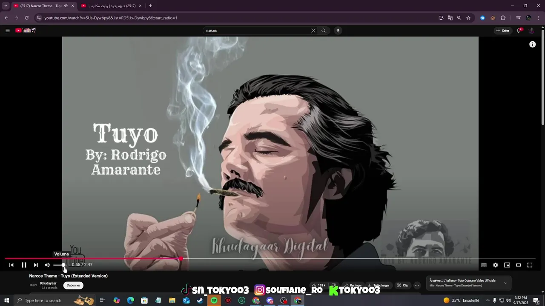Open the weather widget 25°C Ensoleillé
The width and height of the screenshot is (545, 306).
pyautogui.click(x=462, y=300)
